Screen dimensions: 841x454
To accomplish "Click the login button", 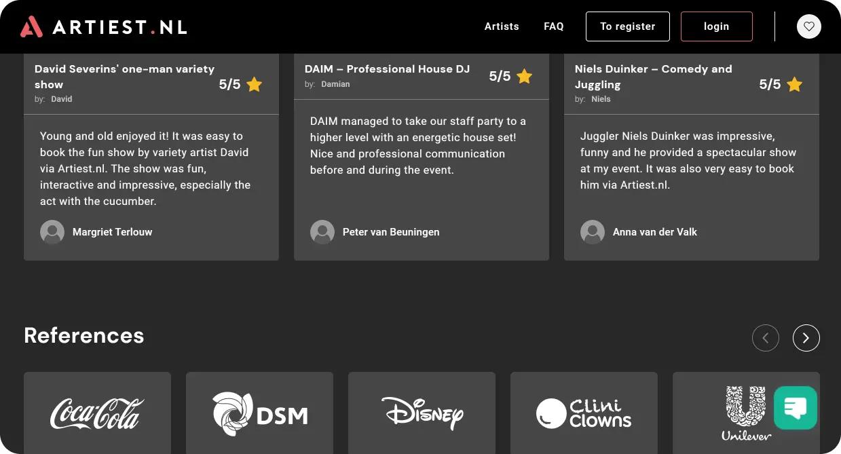I will coord(717,26).
